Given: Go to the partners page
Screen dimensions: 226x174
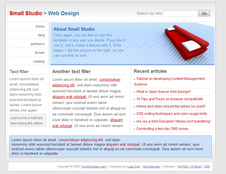Looking at the screenshot, I should [37, 44].
